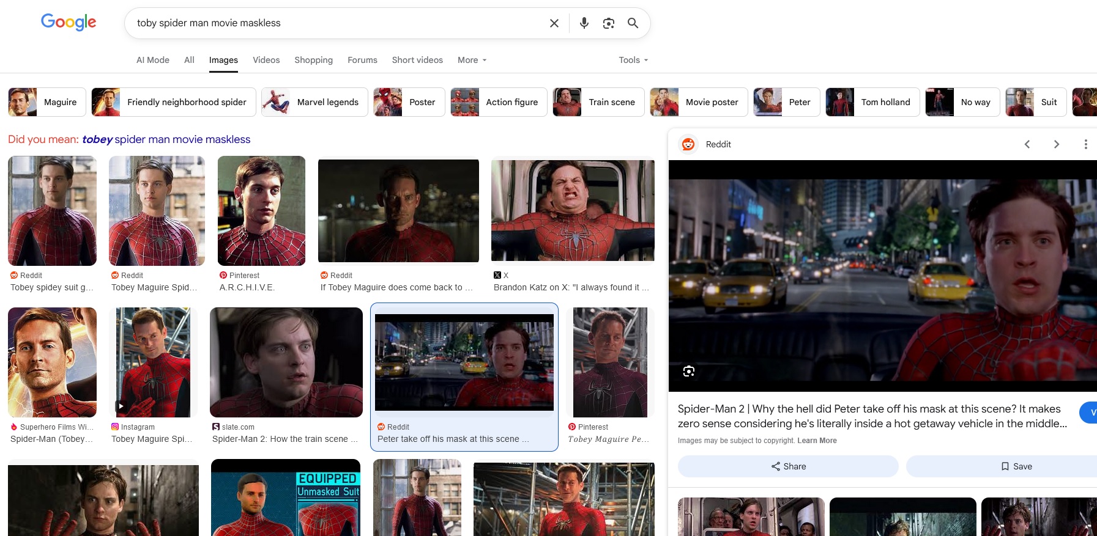The width and height of the screenshot is (1097, 536).
Task: Open 'Tobey spidey suit g...' Reddit image result
Action: (52, 211)
